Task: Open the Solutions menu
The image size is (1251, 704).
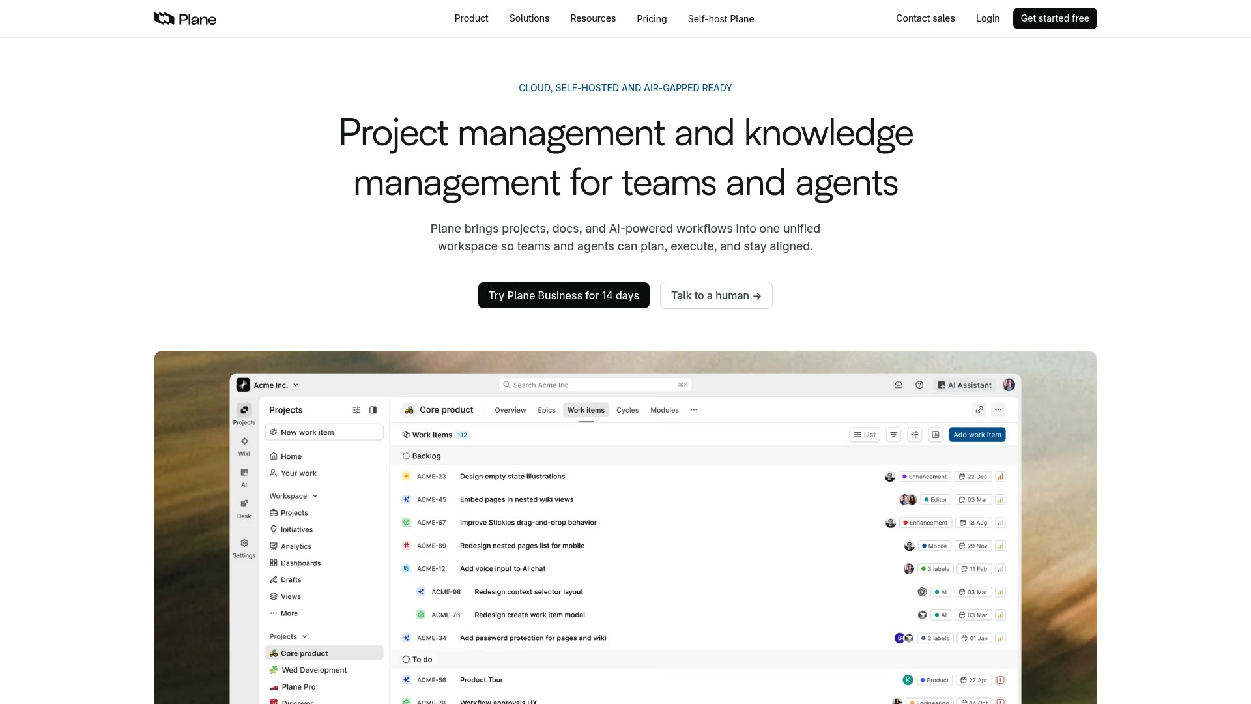Action: 529,18
